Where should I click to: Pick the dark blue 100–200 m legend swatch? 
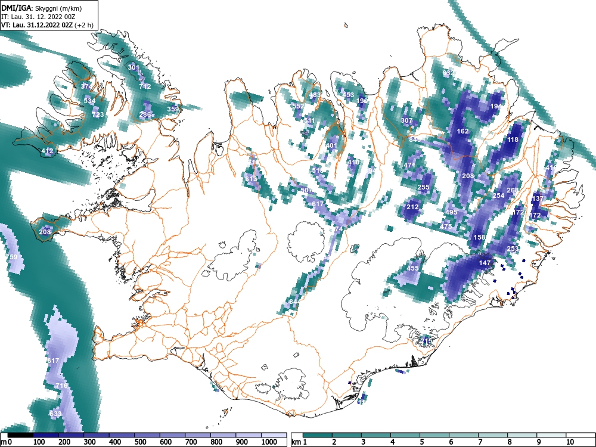pyautogui.click(x=46, y=435)
